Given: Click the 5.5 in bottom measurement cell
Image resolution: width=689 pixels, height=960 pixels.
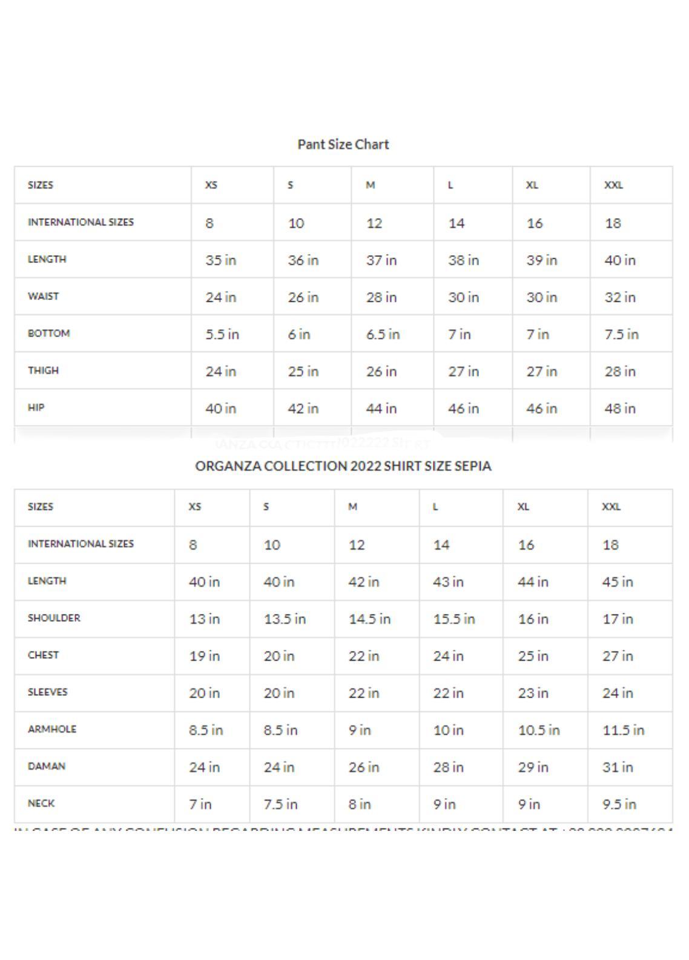Looking at the screenshot, I should [222, 335].
